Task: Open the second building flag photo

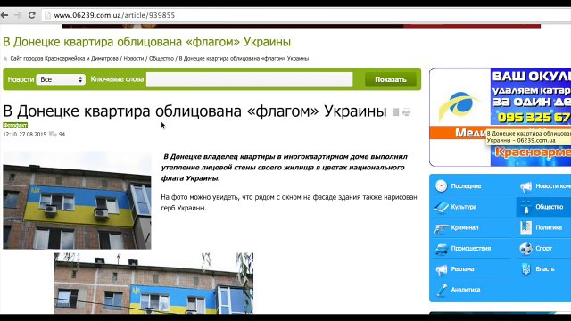Action: click(153, 284)
